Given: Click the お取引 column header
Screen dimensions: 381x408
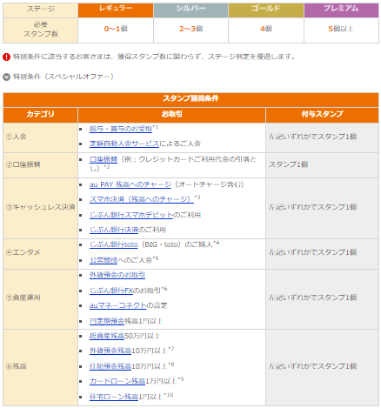Looking at the screenshot, I should [171, 115].
